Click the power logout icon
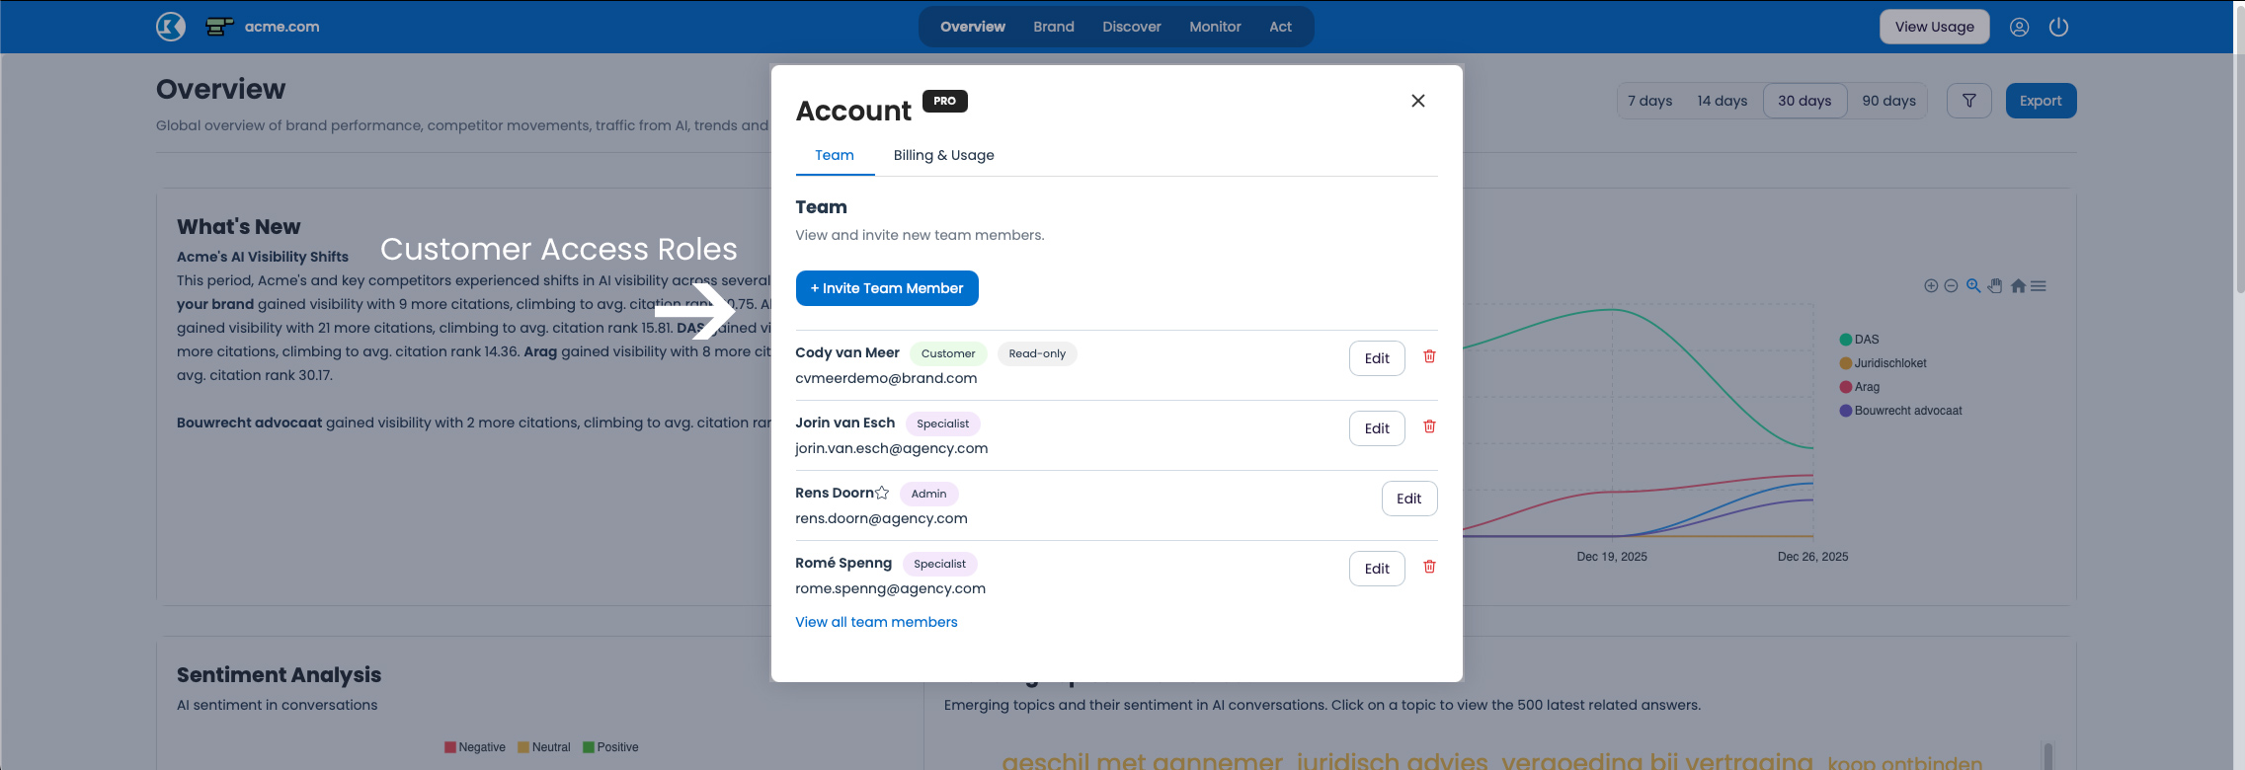This screenshot has width=2245, height=770. tap(2058, 28)
